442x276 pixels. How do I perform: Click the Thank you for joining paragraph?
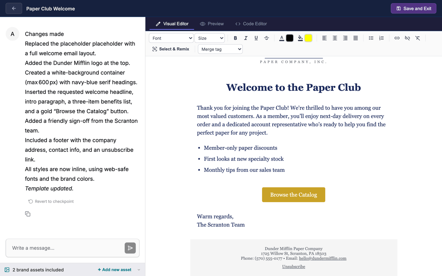click(x=291, y=120)
